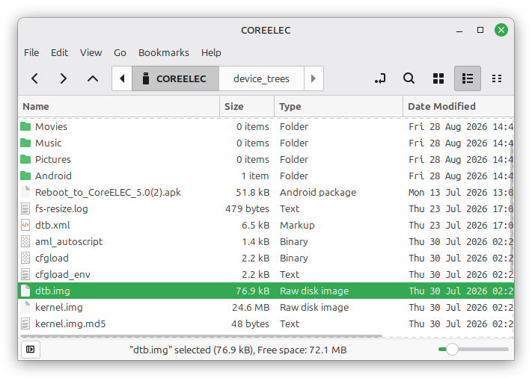Go up to the parent folder
This screenshot has height=378, width=532.
tap(93, 78)
